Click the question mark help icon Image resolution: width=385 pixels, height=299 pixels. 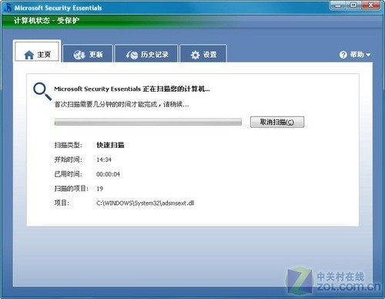[x=343, y=55]
